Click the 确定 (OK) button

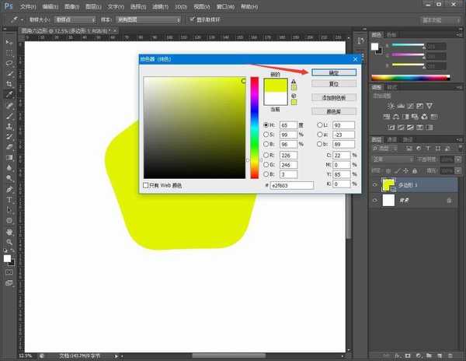tap(333, 72)
